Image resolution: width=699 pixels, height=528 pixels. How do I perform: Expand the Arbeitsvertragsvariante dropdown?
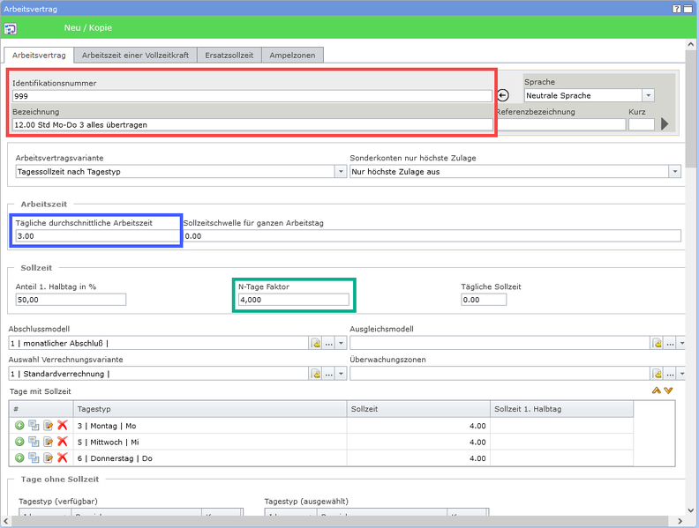pos(341,172)
